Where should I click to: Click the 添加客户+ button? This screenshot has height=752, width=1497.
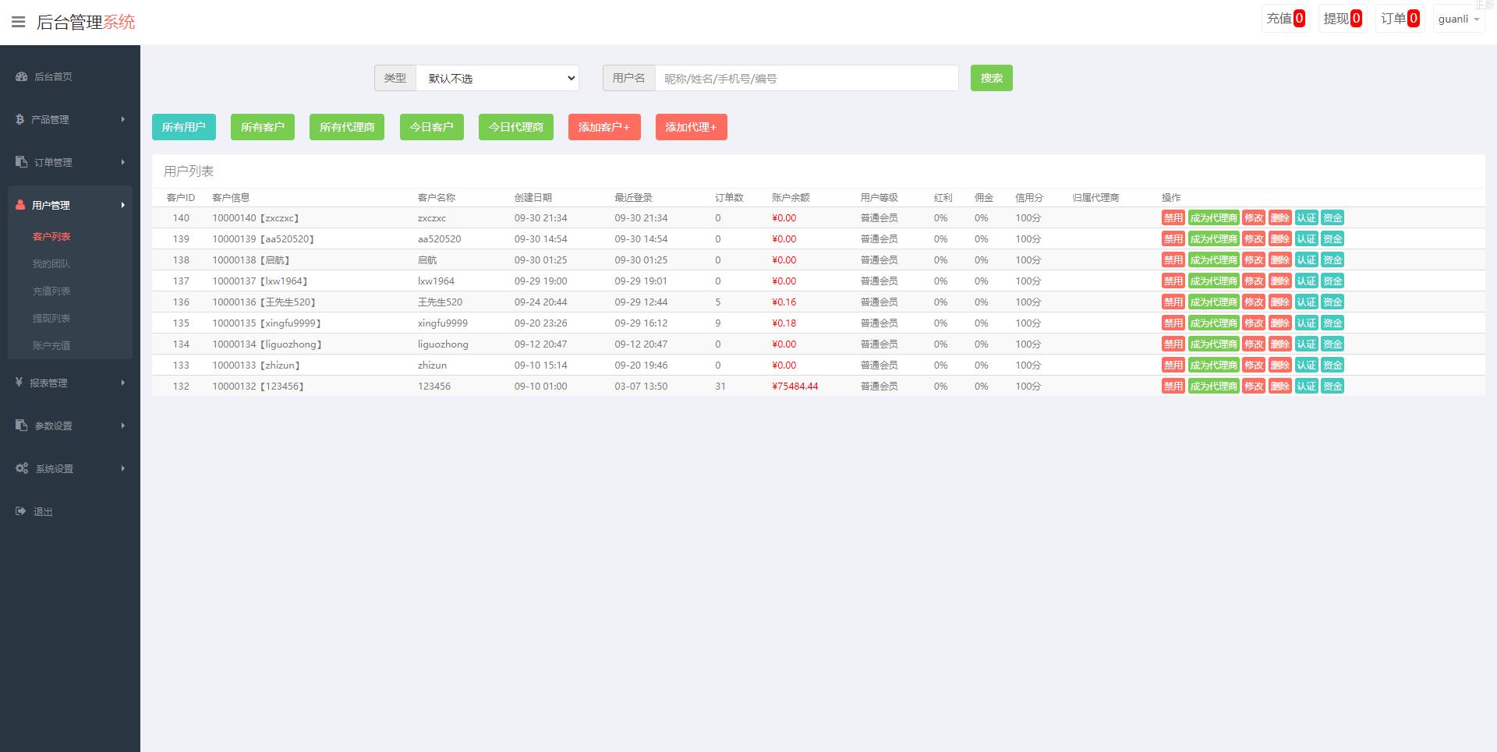(603, 127)
